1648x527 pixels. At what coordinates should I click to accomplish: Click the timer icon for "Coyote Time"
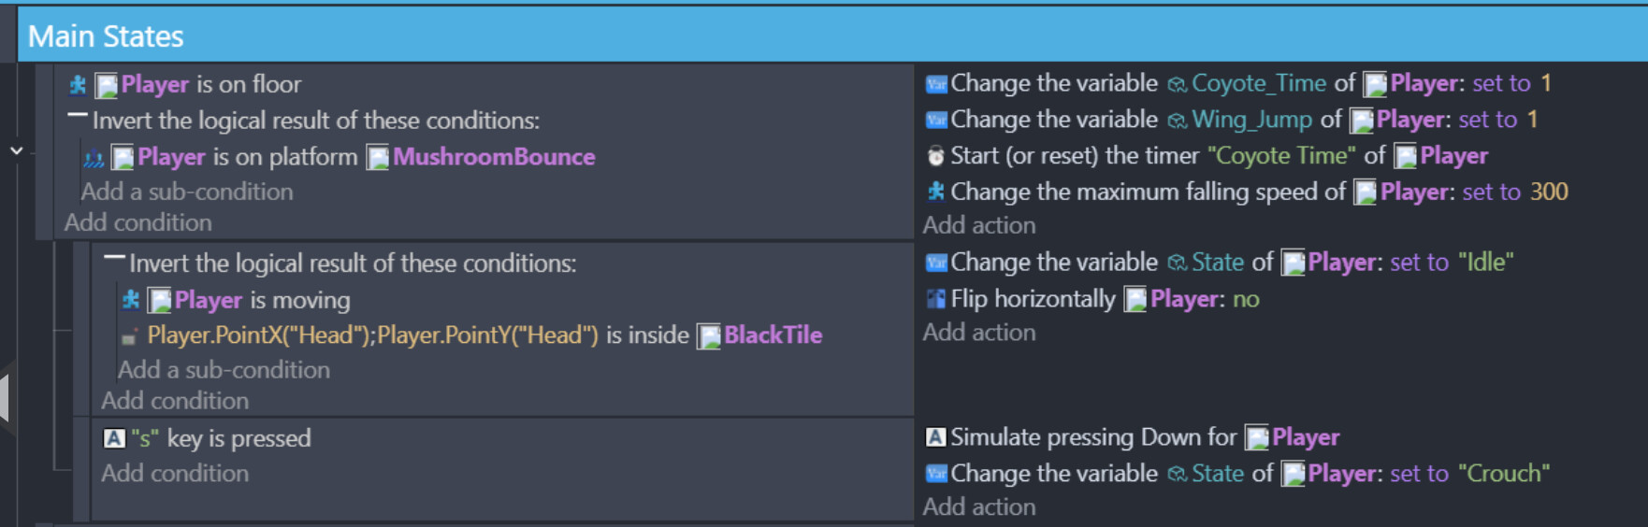point(935,156)
